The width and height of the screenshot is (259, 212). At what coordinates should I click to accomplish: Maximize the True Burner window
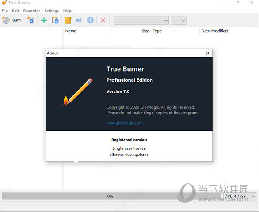coord(237,3)
